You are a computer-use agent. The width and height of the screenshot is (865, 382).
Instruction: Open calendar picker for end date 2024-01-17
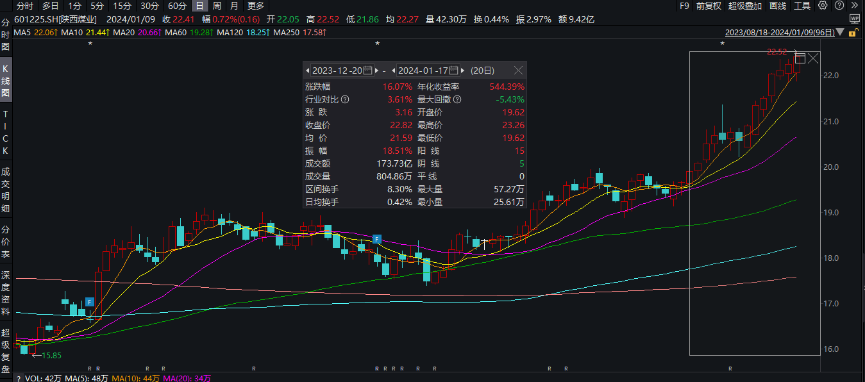pyautogui.click(x=454, y=71)
